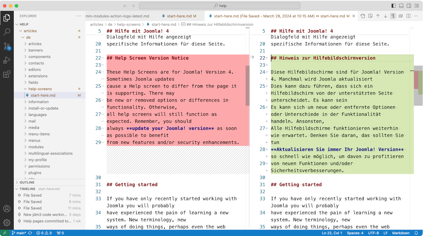The image size is (423, 236).
Task: Open the menu-items folder
Action: (49, 134)
